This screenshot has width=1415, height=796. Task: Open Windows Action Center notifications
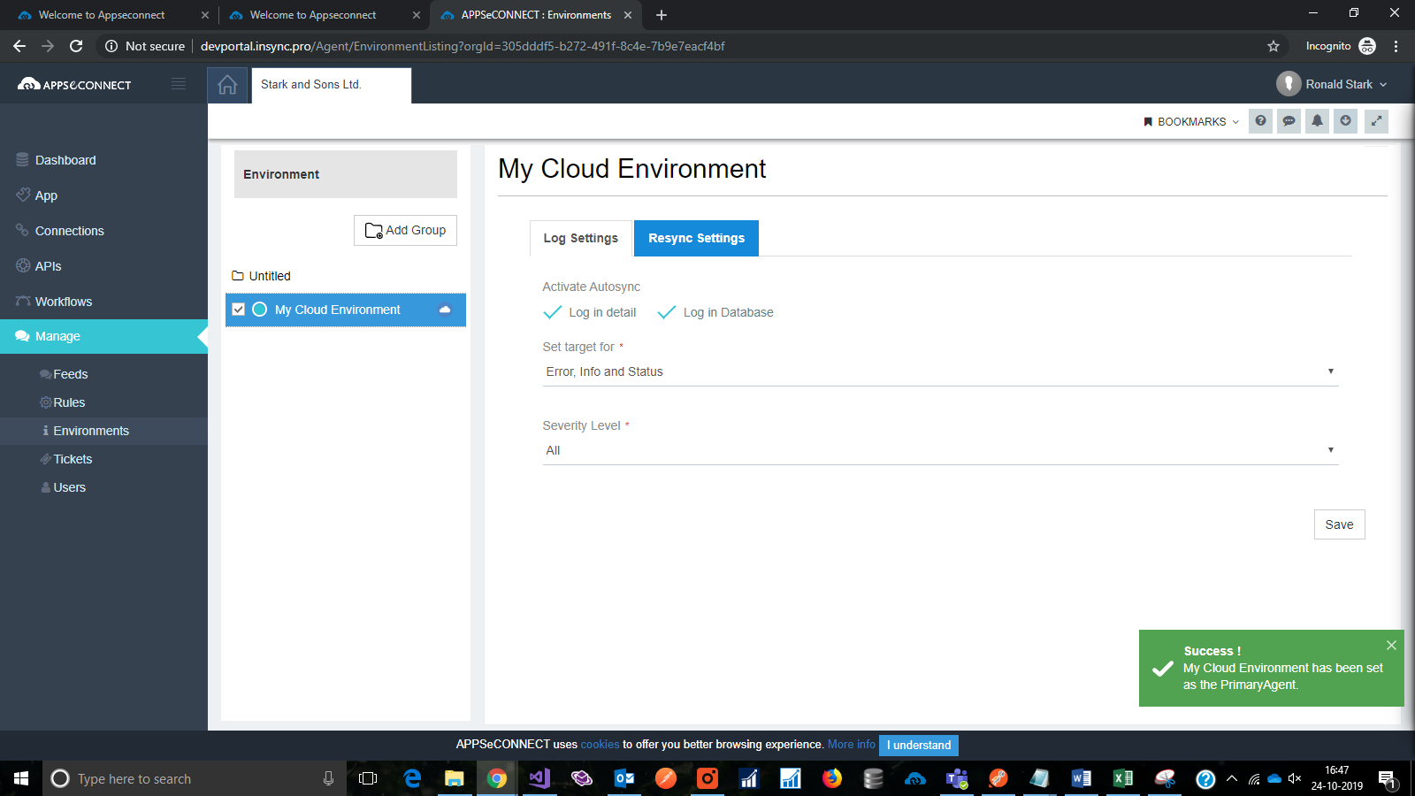click(x=1388, y=778)
